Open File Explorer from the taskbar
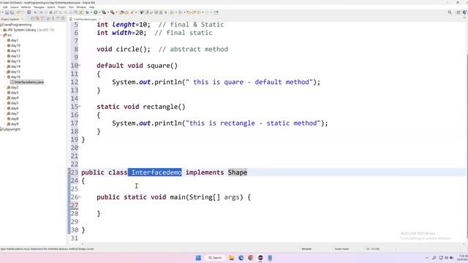The width and height of the screenshot is (468, 263). (x=232, y=258)
